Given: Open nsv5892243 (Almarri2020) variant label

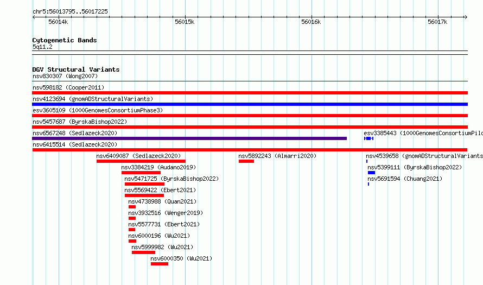Looking at the screenshot, I should tap(277, 156).
